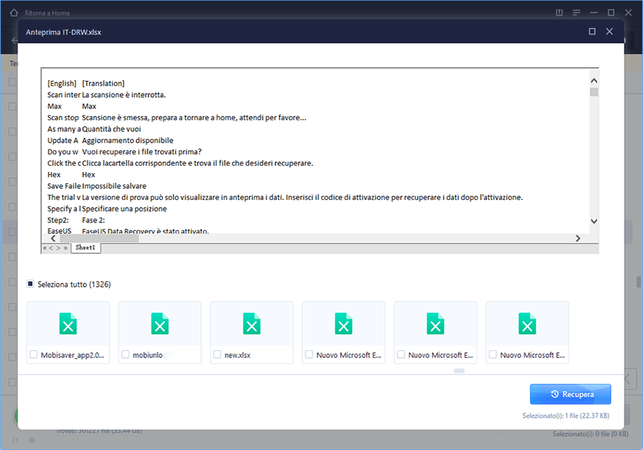Image resolution: width=643 pixels, height=450 pixels.
Task: Check the second Nuovo Microsoft E... checkbox
Action: coord(401,354)
